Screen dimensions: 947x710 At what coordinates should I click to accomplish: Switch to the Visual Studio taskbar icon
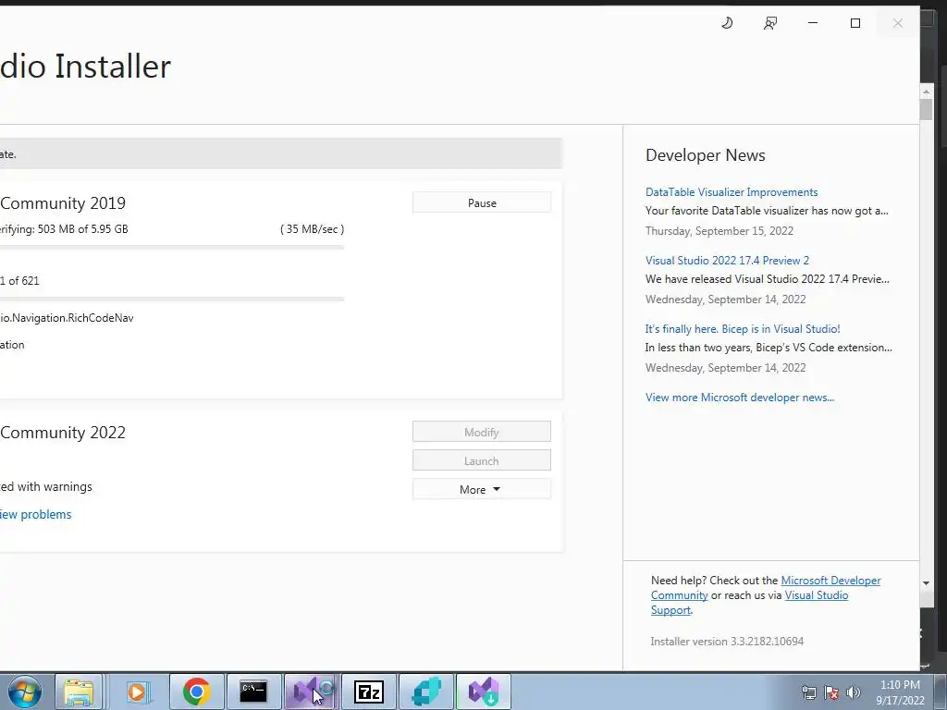[311, 692]
